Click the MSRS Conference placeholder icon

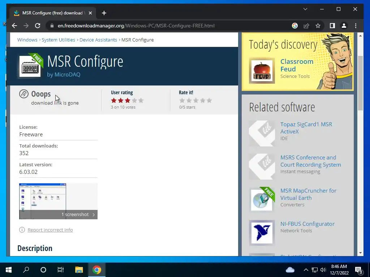point(262,167)
